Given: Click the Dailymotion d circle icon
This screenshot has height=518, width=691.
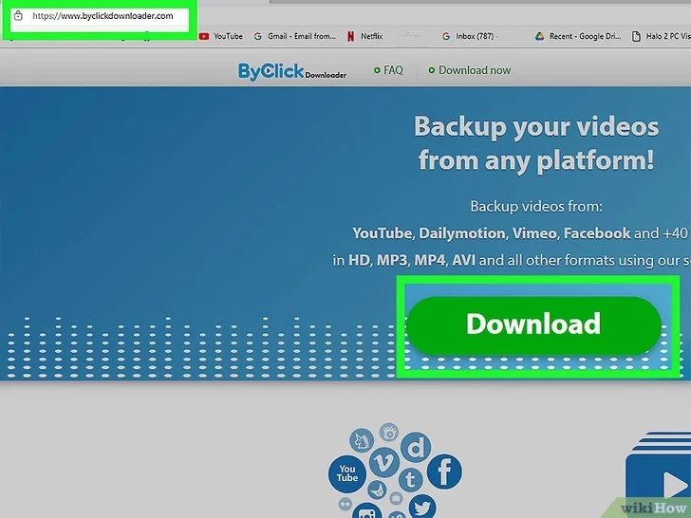Looking at the screenshot, I should [415, 450].
